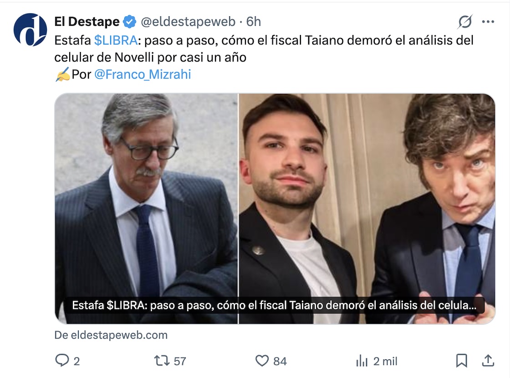This screenshot has height=378, width=510.
Task: Open the @Franco_Mizrahi mention
Action: pos(142,75)
